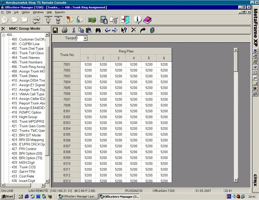Click the computer-to-file transfer icon
This screenshot has height=200, width=259.
(104, 20)
